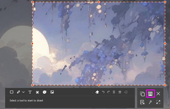The width and height of the screenshot is (170, 109).
Task: Copy the screenshot to clipboard
Action: [143, 94]
